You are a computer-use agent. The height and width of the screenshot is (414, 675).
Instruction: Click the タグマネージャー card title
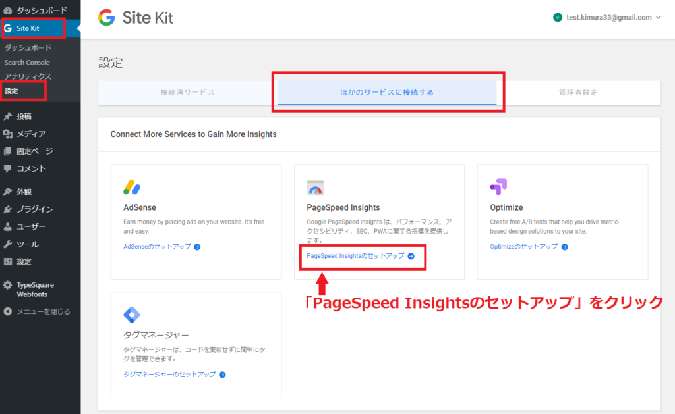point(156,335)
